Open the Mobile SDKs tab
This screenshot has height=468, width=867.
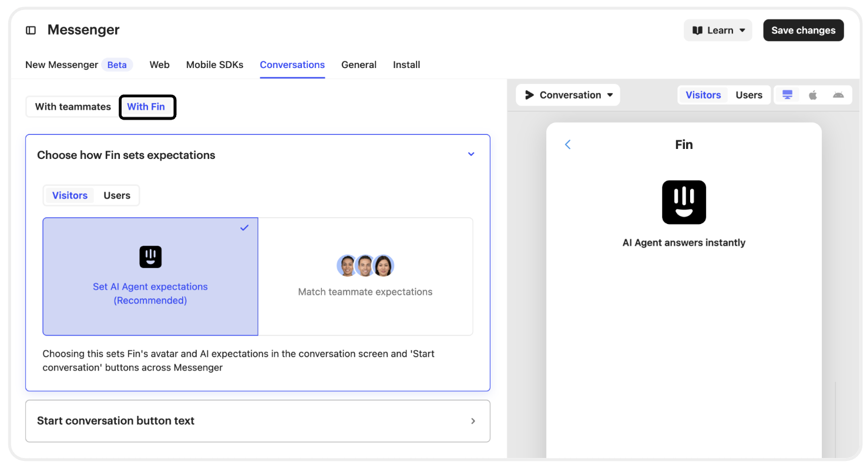(214, 65)
